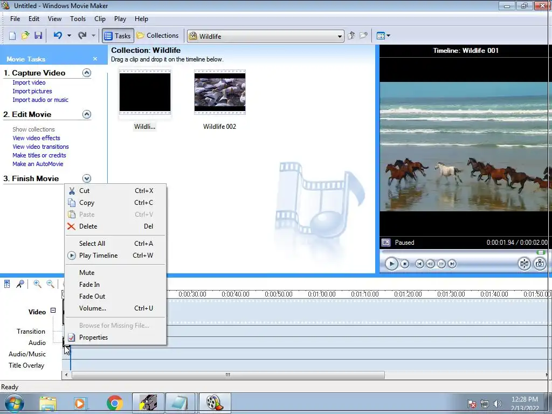Split the clip at current frame
The height and width of the screenshot is (414, 552).
pyautogui.click(x=524, y=264)
